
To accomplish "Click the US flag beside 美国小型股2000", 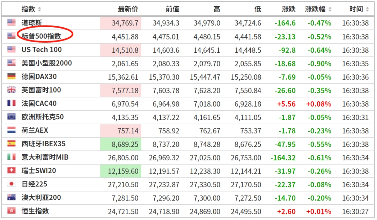I will 11,63.
